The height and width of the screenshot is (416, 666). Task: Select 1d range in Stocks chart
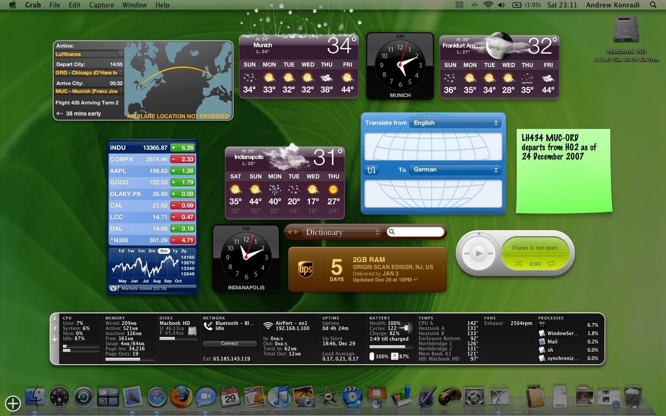click(x=121, y=251)
